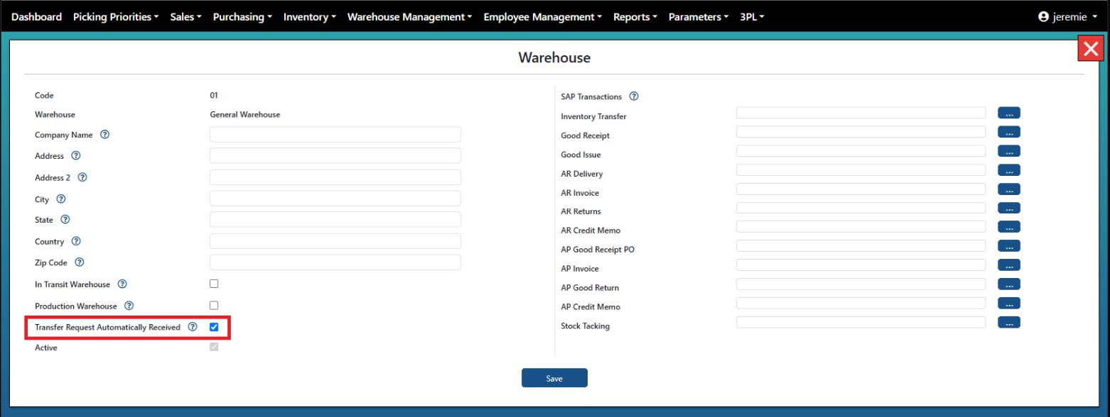Open the Warehouse Management dropdown
This screenshot has height=417, width=1110.
pyautogui.click(x=410, y=16)
